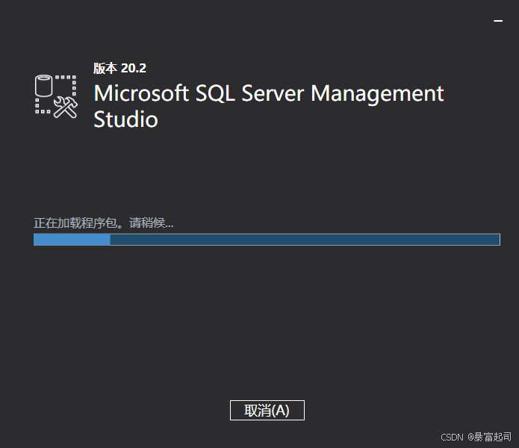Click the 正在加载程序包 status text

(79, 223)
